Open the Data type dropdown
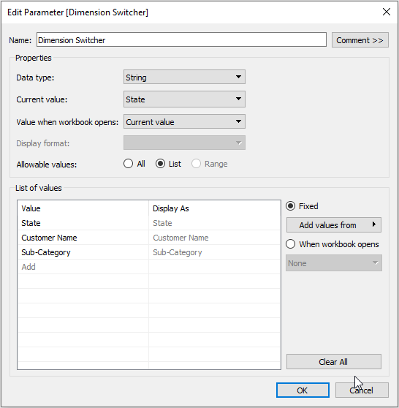The width and height of the screenshot is (399, 408). pyautogui.click(x=184, y=77)
